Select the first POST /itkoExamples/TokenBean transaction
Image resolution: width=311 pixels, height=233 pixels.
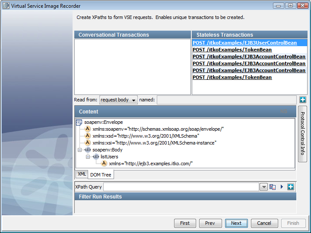click(250, 50)
